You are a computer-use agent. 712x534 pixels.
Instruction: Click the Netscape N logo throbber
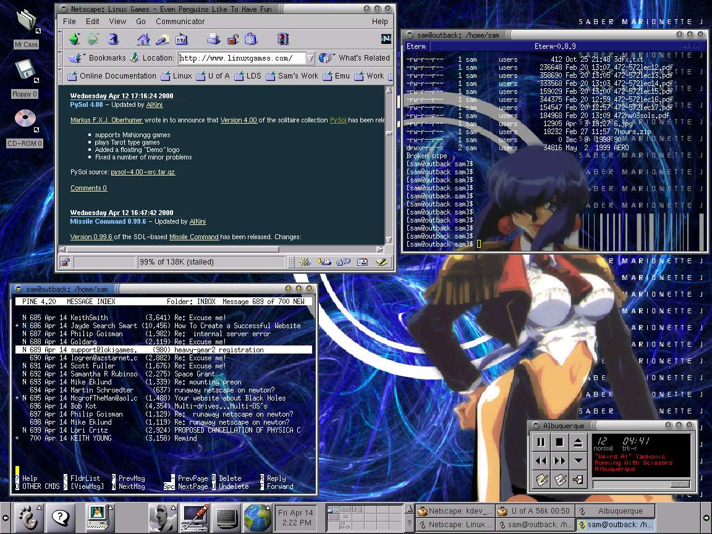coord(386,39)
